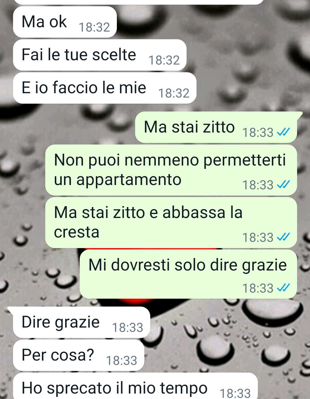Viewport: 310px width, 399px height.
Task: Tap the 'Per cosa?' message bubble
Action: [79, 355]
